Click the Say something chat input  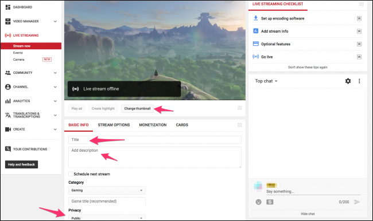point(313,192)
